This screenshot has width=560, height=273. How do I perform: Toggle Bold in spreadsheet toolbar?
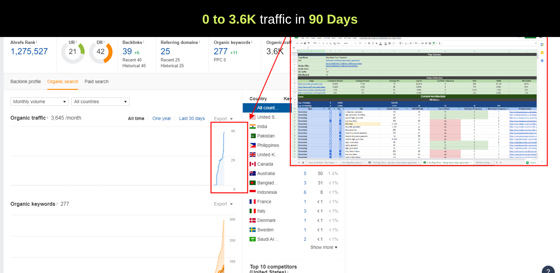coord(369,43)
